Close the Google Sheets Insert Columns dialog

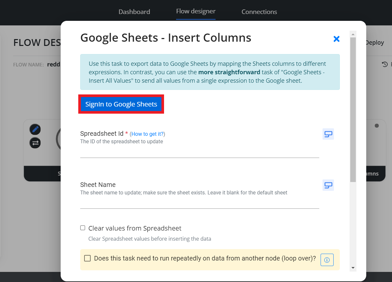(x=337, y=39)
